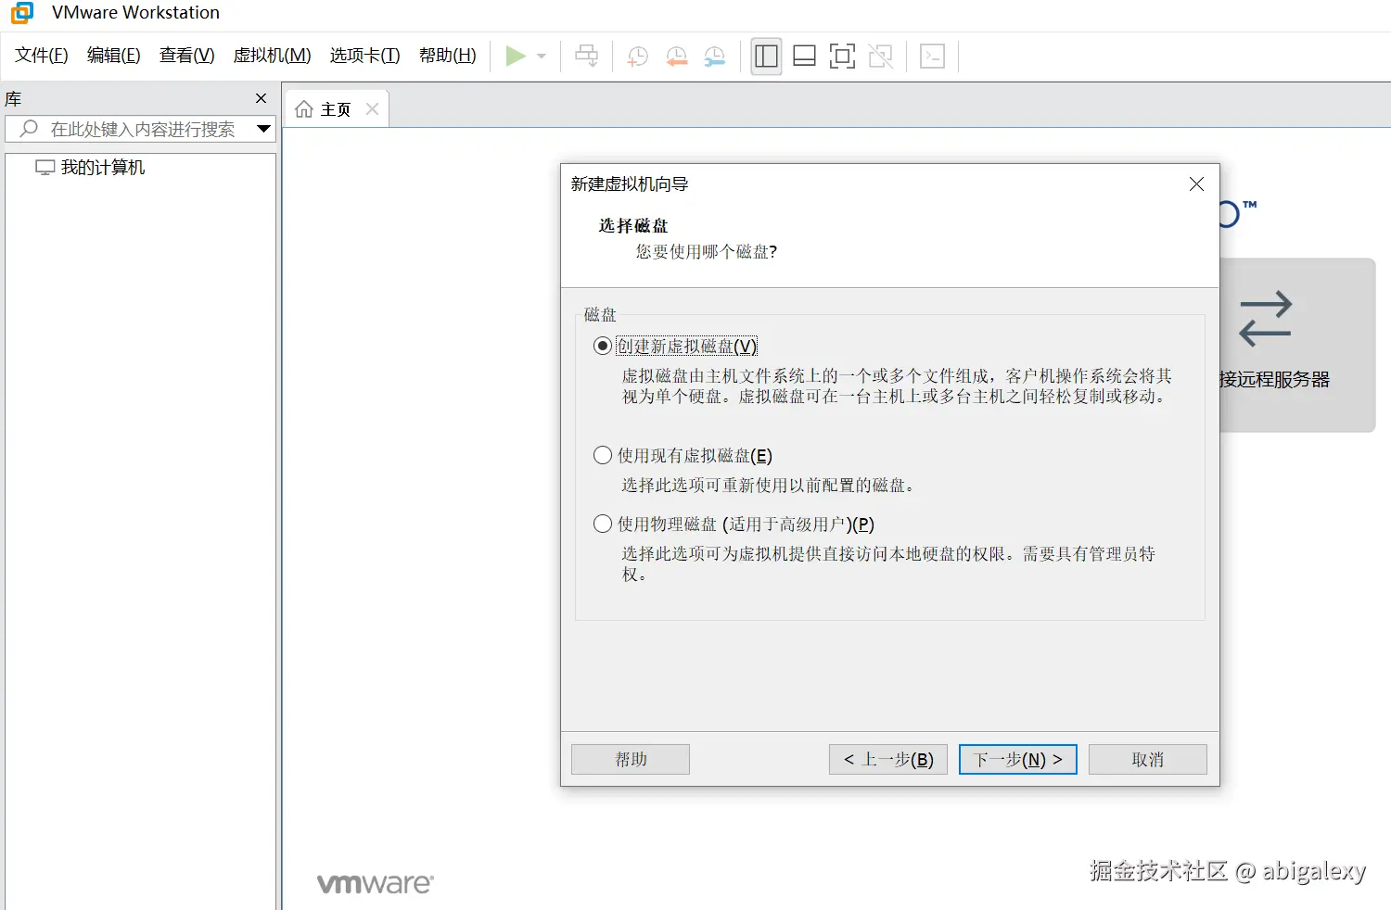Select 使用物理磁盘 for advanced users

pyautogui.click(x=602, y=524)
